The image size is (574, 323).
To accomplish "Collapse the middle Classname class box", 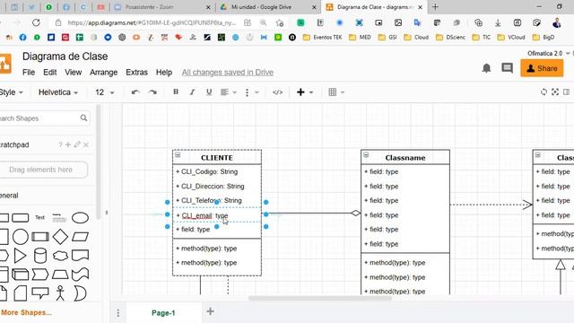I will [x=366, y=155].
